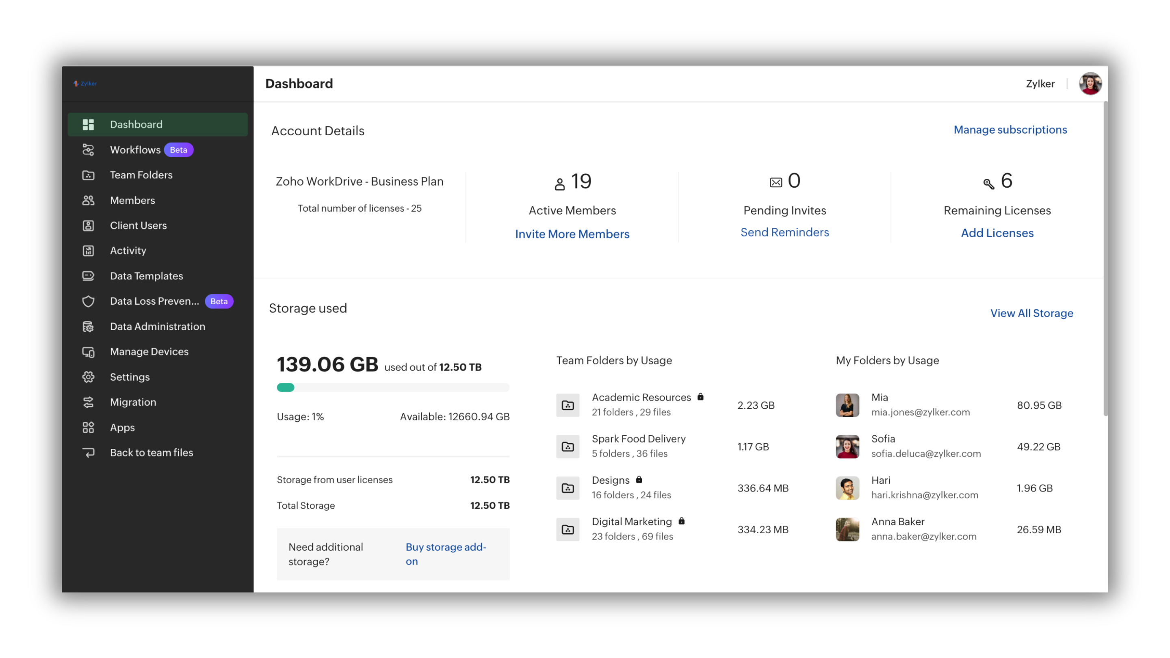Open the Zylker account menu

(1040, 83)
